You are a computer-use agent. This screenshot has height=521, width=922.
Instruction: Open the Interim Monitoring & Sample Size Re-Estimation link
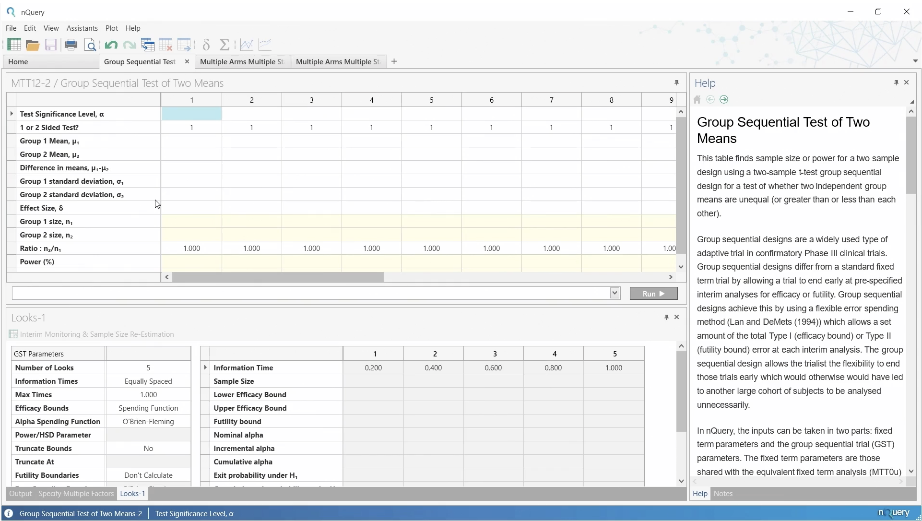point(96,334)
